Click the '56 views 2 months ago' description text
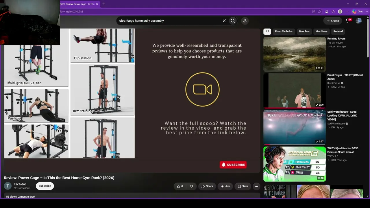The width and height of the screenshot is (370, 208). [20, 197]
